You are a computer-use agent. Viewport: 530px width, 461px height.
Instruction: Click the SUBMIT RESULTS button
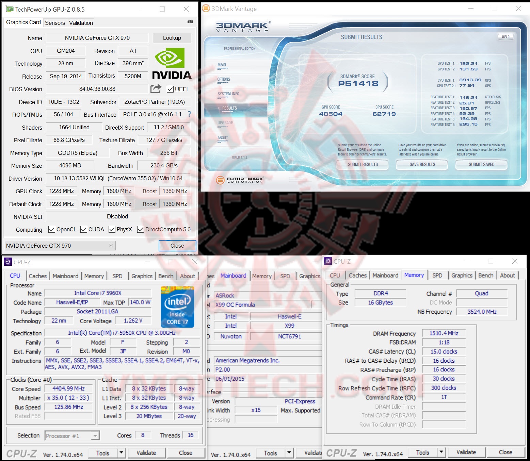pos(363,164)
